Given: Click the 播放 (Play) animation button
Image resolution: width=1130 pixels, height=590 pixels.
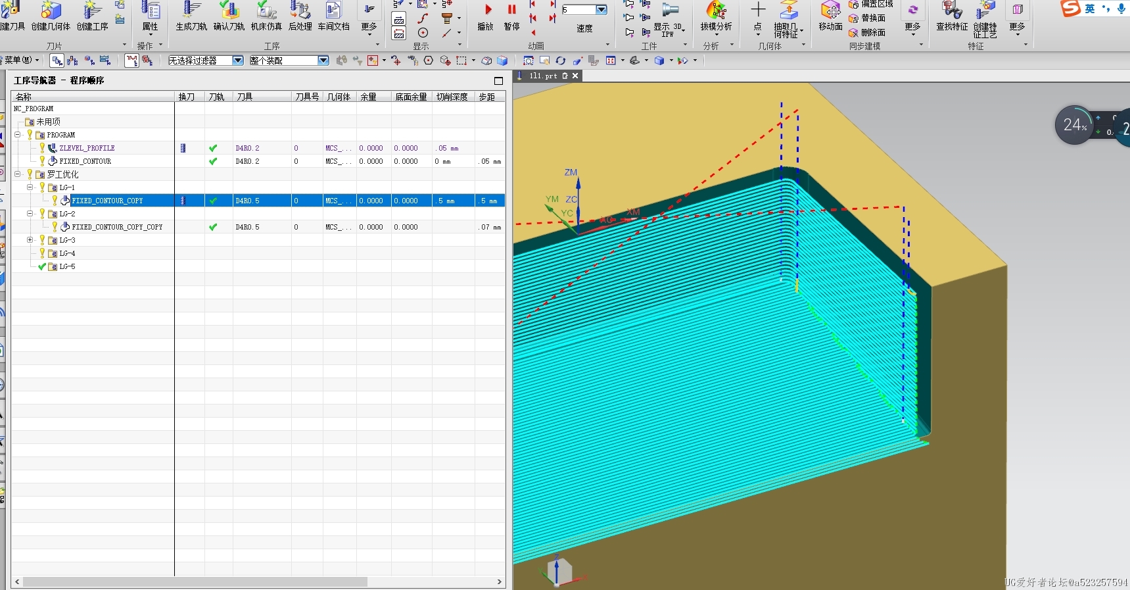Looking at the screenshot, I should [x=486, y=17].
